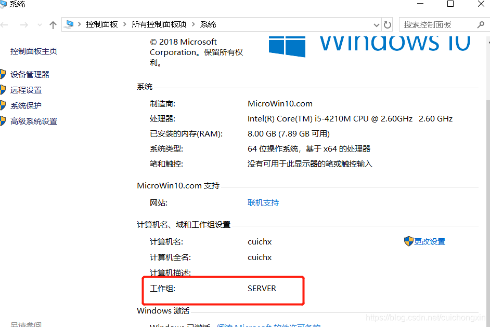Minimize the 系统 window

[420, 4]
